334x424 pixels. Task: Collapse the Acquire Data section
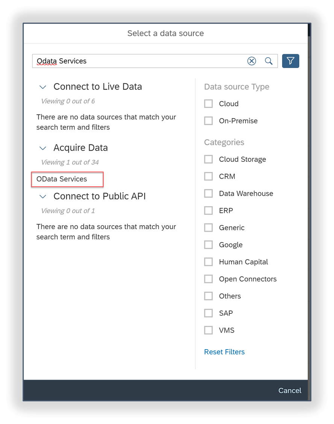pos(42,148)
